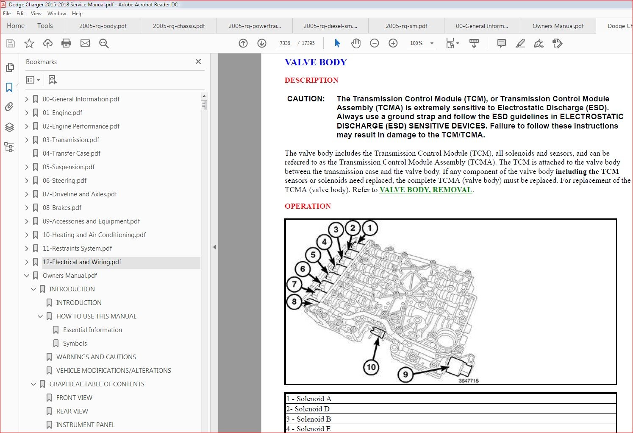Viewport: 633px width, 433px height.
Task: Switch to the Tools tab
Action: pyautogui.click(x=45, y=26)
